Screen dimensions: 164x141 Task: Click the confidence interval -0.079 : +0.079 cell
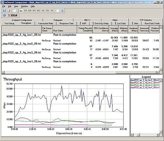coord(102,67)
